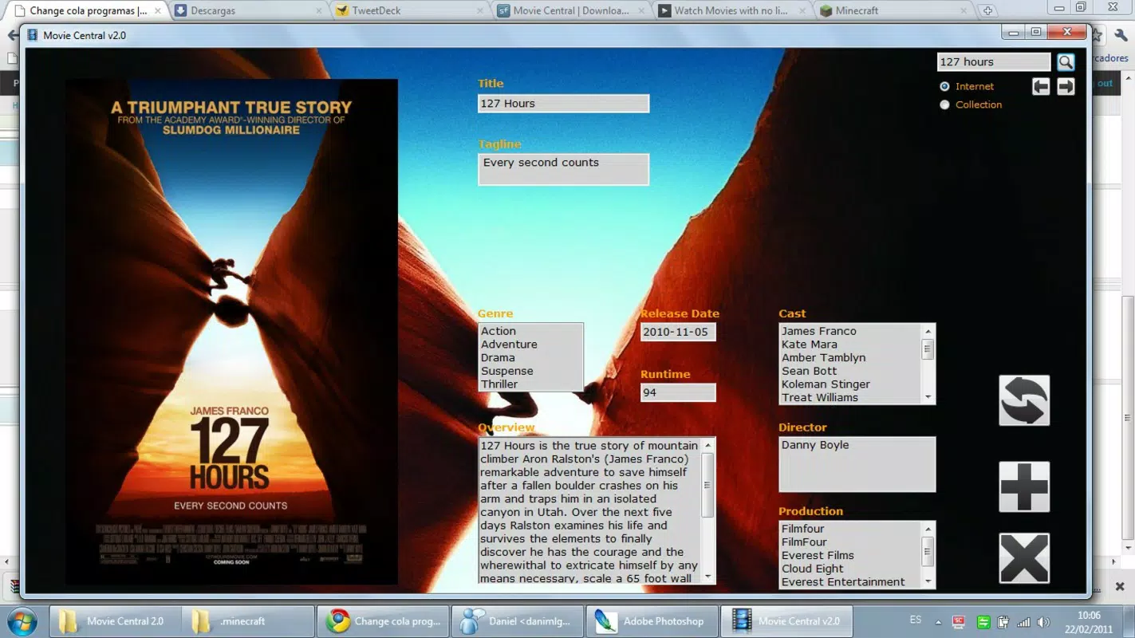Click the search field containing 127 hours
This screenshot has height=638, width=1135.
coord(994,62)
